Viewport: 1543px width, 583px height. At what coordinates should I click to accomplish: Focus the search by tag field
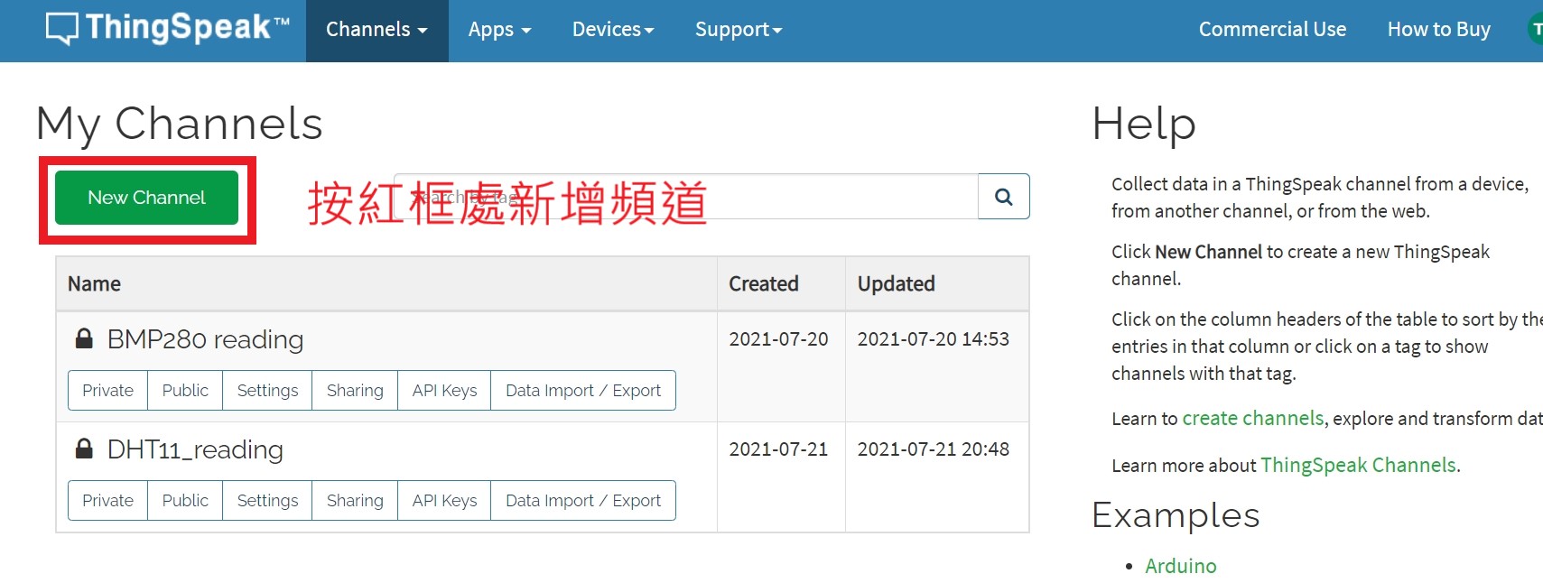pyautogui.click(x=686, y=197)
